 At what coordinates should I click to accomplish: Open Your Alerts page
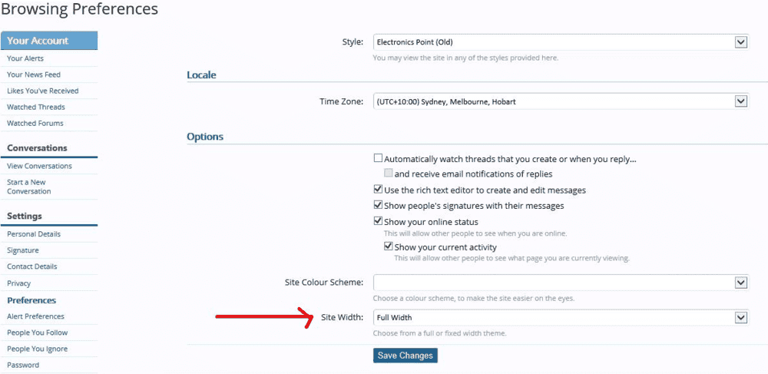25,58
